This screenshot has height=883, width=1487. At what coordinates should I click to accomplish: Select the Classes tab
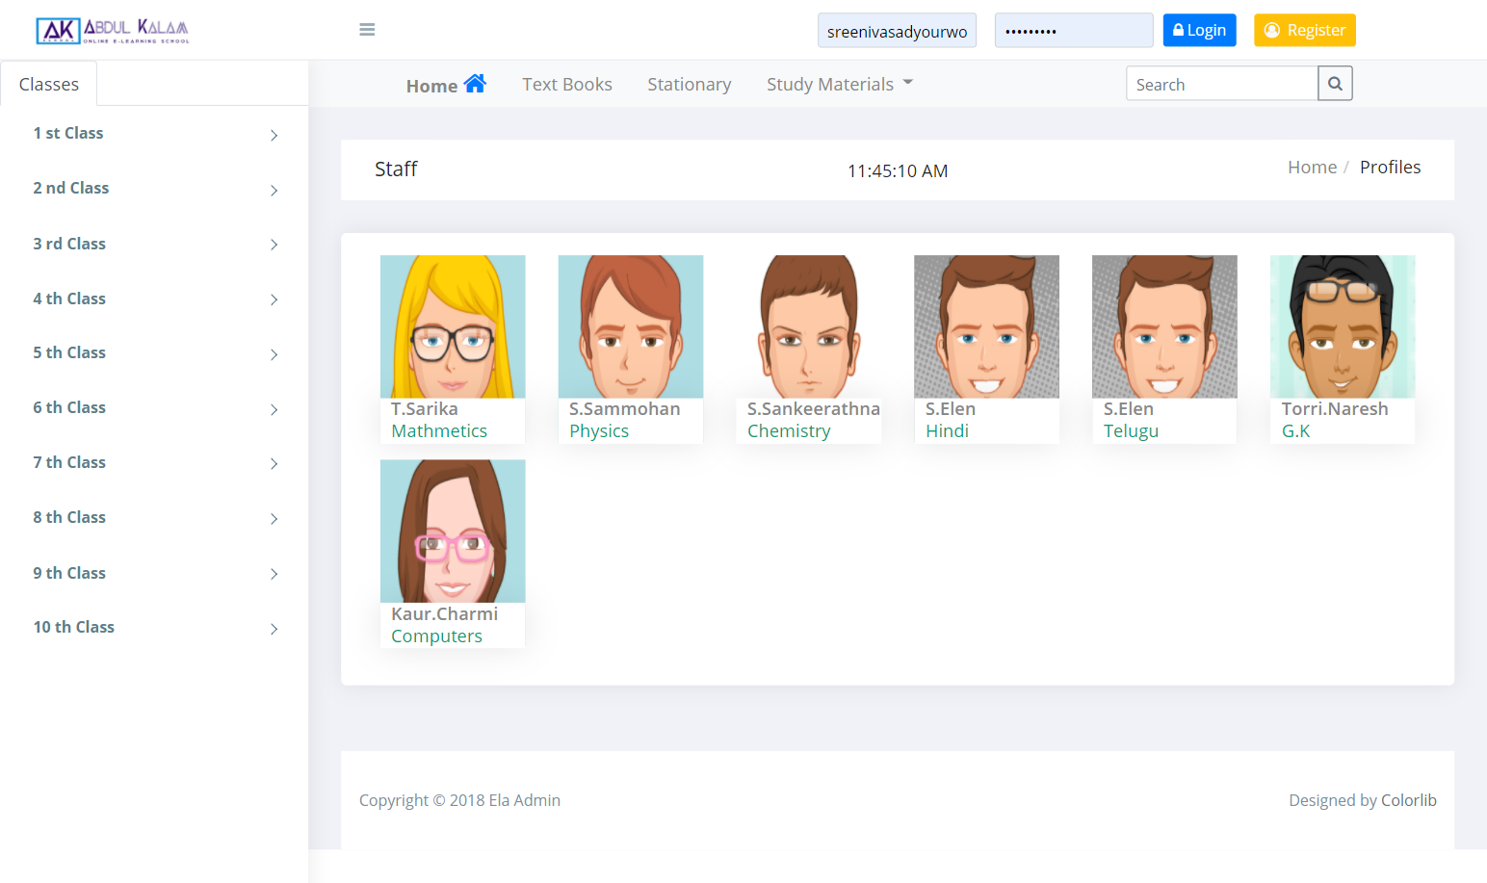tap(49, 85)
